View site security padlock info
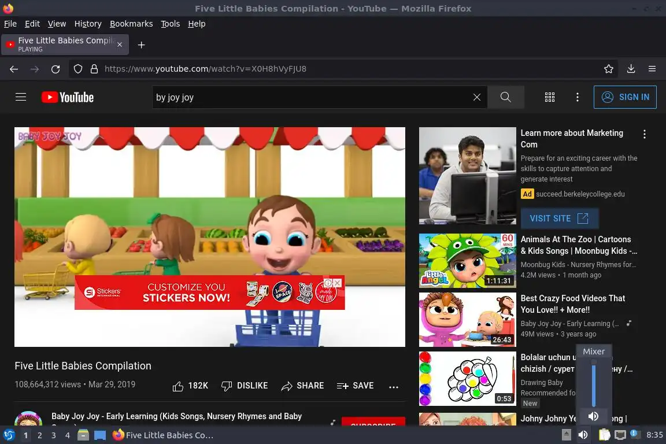 (94, 69)
